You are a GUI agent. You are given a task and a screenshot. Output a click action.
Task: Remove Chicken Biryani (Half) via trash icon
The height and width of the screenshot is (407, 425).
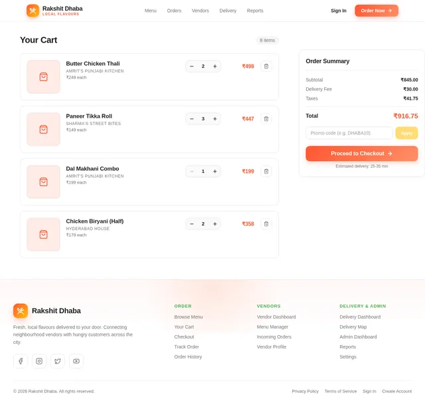[x=266, y=224]
